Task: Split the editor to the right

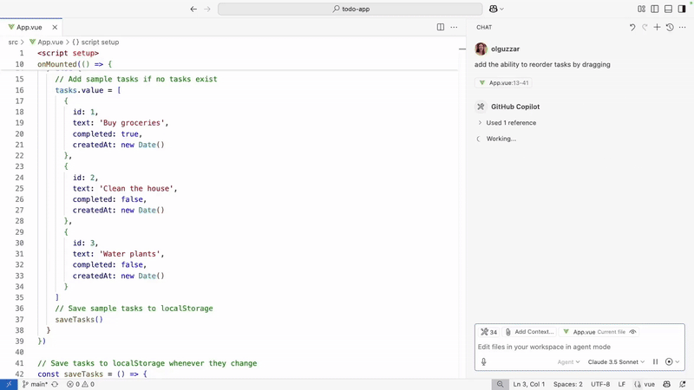Action: [x=441, y=27]
